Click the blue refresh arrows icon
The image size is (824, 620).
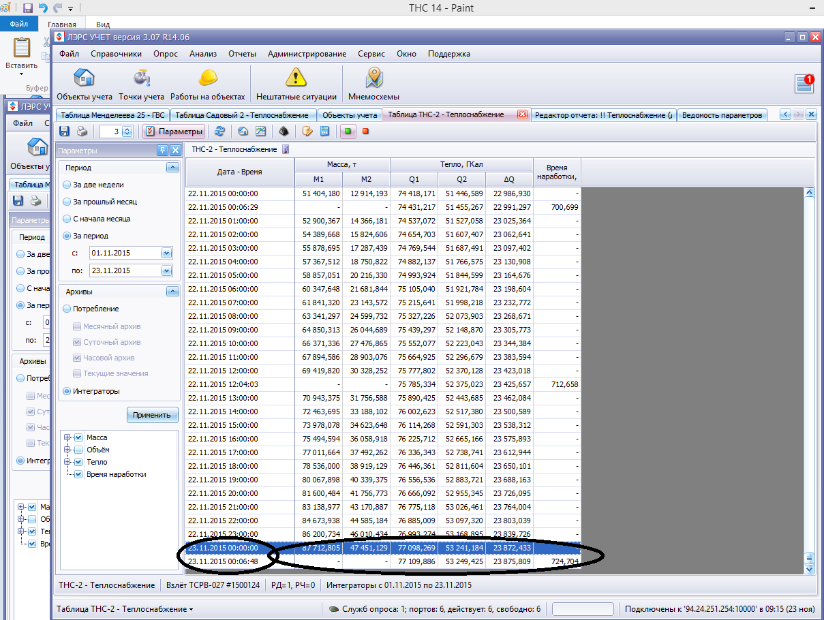219,131
